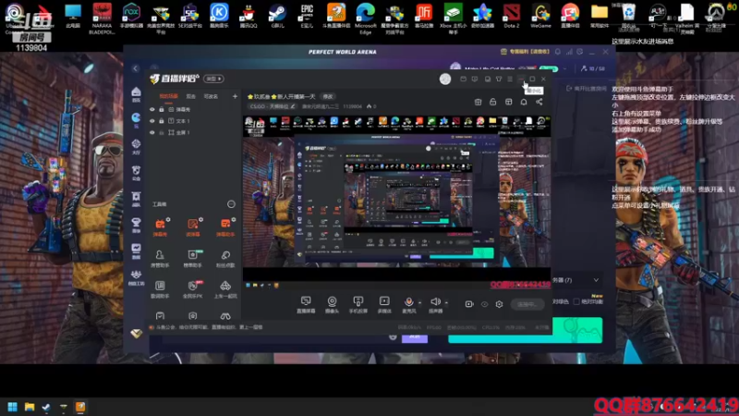Hide the 文本 1 source layer
The width and height of the screenshot is (739, 416).
(x=152, y=121)
